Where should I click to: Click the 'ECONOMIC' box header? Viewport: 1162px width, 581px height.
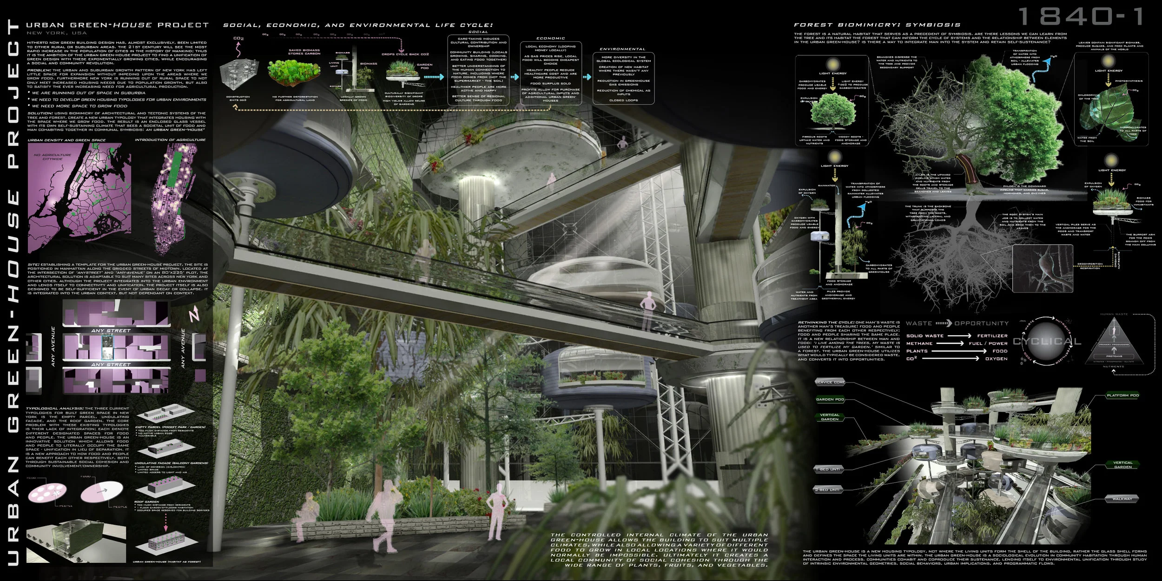[551, 39]
